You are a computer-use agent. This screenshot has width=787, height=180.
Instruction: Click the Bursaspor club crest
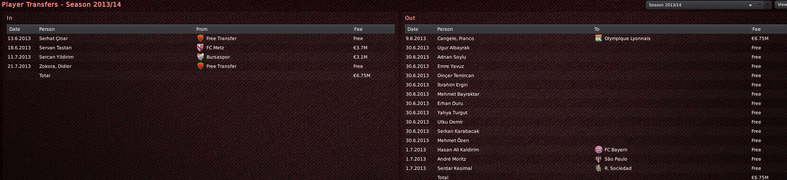[201, 57]
